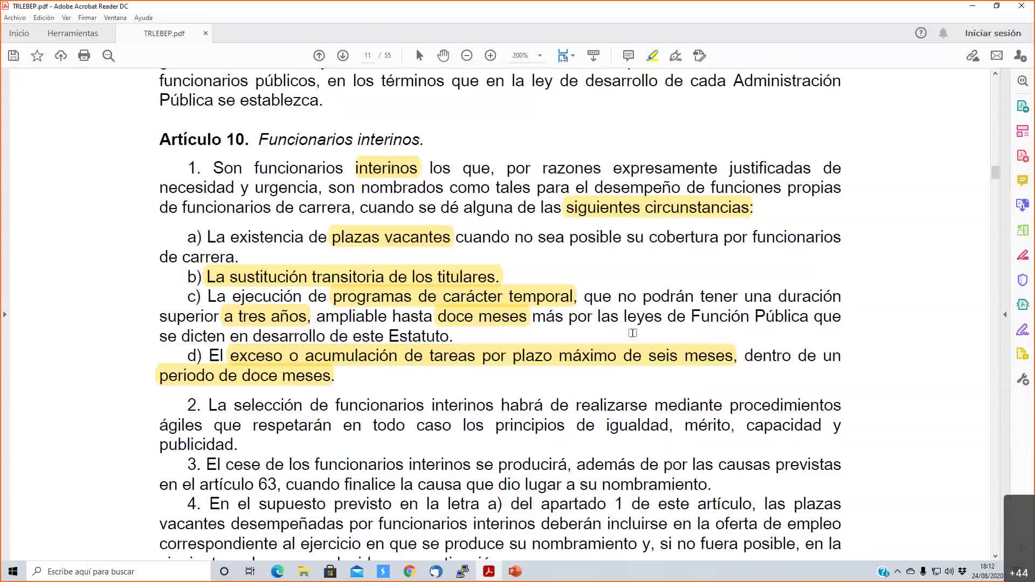The height and width of the screenshot is (582, 1035).
Task: Open the Ventana menu
Action: 115,18
